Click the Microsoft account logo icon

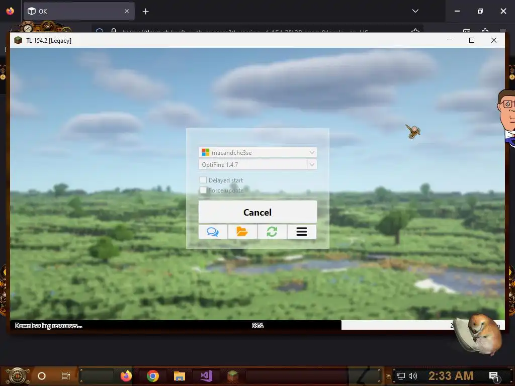[206, 152]
